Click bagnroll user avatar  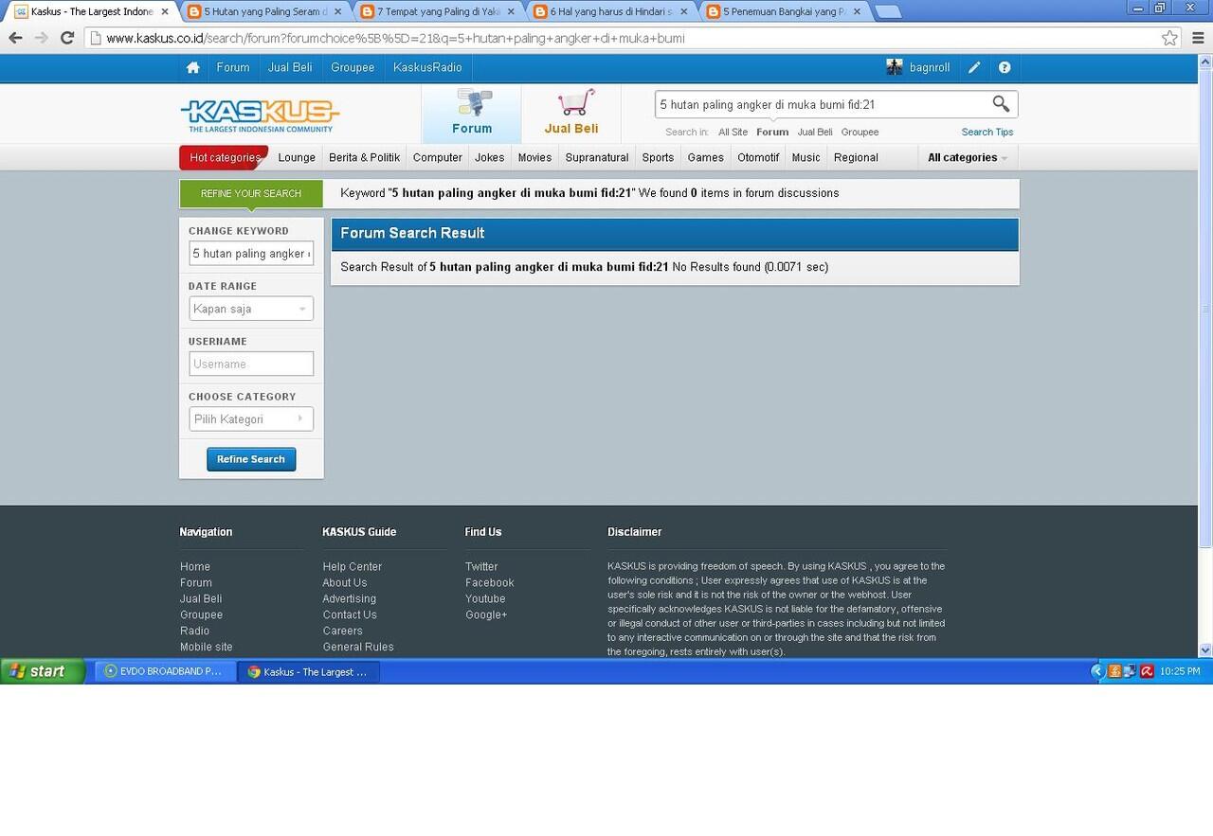pos(895,67)
